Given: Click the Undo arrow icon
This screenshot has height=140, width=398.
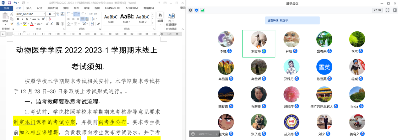Looking at the screenshot, I should pyautogui.click(x=15, y=3).
